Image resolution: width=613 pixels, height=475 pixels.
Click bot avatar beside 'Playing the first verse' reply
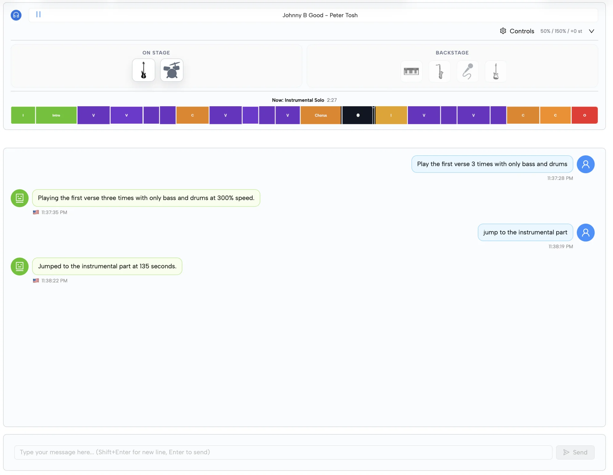click(20, 198)
